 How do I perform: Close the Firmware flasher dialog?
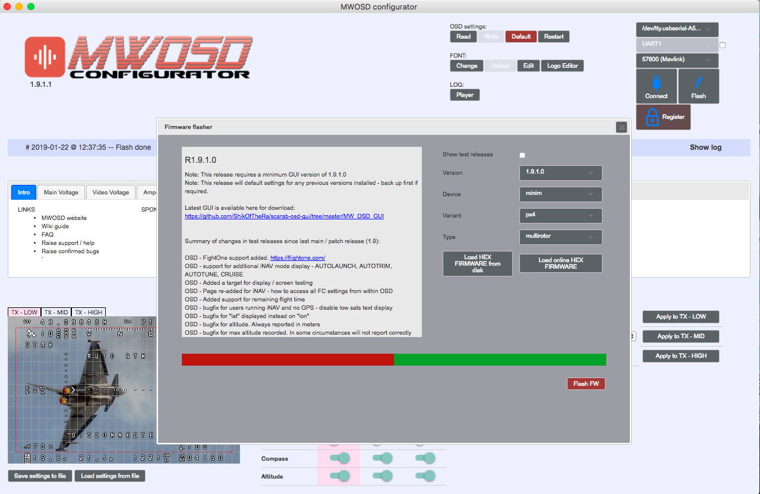point(621,127)
